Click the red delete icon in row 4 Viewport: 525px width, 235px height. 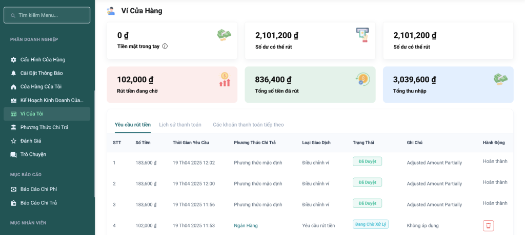click(x=488, y=225)
